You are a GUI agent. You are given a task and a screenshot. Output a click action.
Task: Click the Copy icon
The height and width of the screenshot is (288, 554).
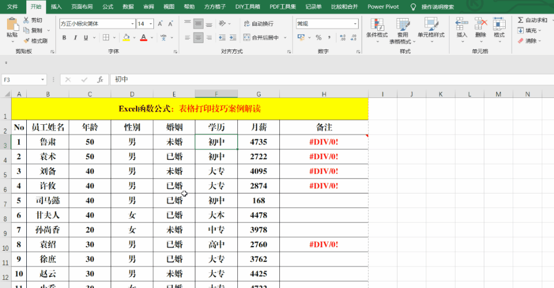tap(26, 30)
